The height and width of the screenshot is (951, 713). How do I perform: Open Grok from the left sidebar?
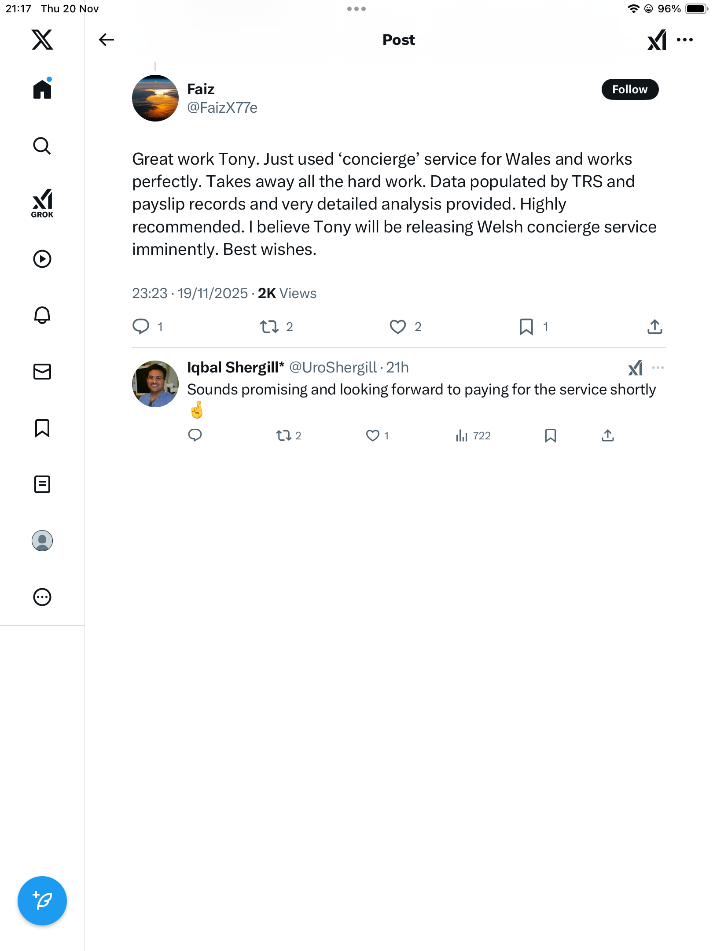pyautogui.click(x=42, y=203)
